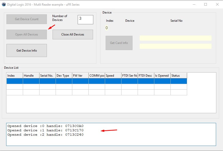The height and width of the screenshot is (151, 223).
Task: Close the Digital Logic window
Action: point(217,4)
